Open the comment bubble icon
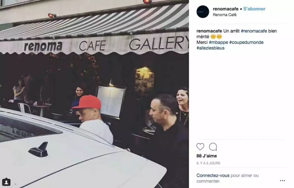 tap(213, 147)
